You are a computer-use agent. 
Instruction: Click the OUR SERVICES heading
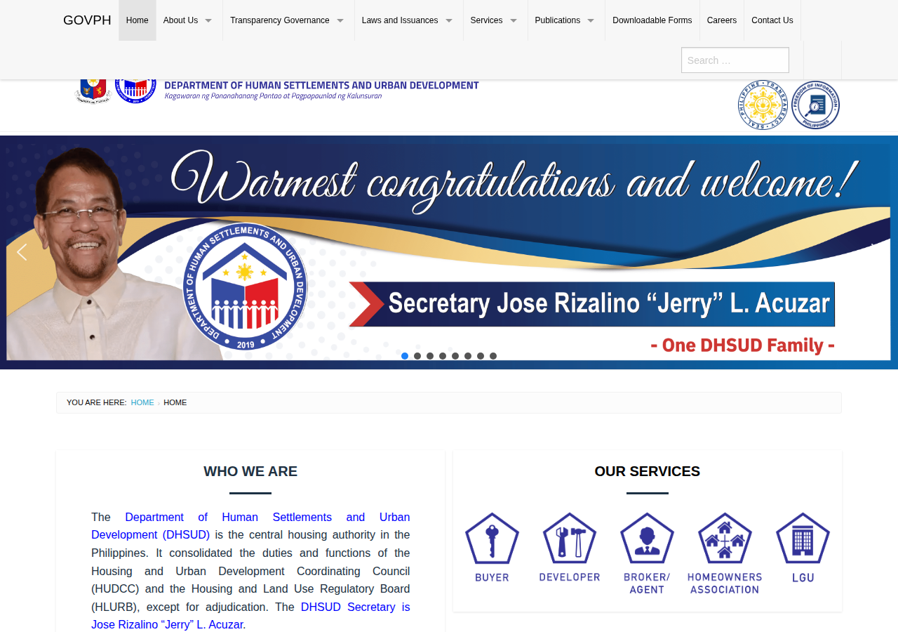point(647,471)
